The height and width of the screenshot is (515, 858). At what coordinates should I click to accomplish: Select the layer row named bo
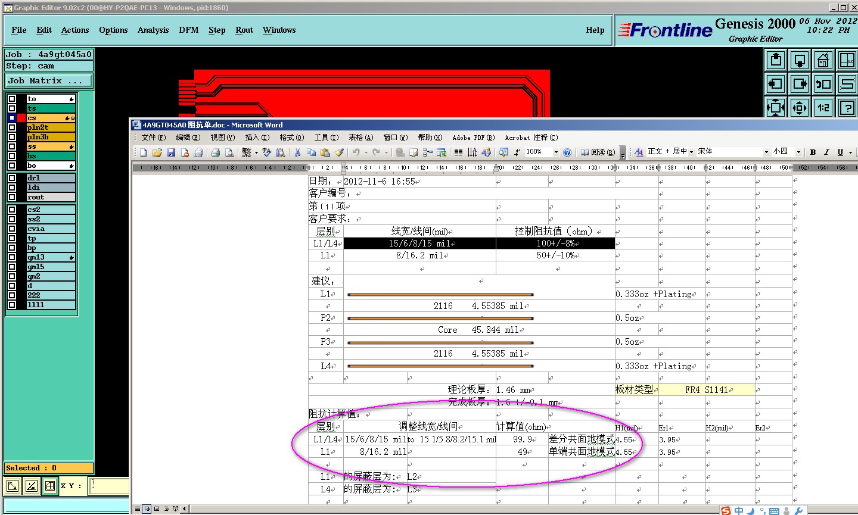[x=51, y=166]
